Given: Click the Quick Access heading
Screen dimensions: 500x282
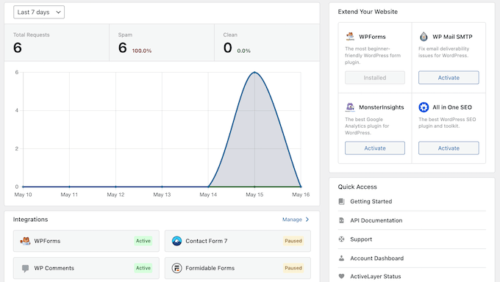Looking at the screenshot, I should tap(357, 187).
